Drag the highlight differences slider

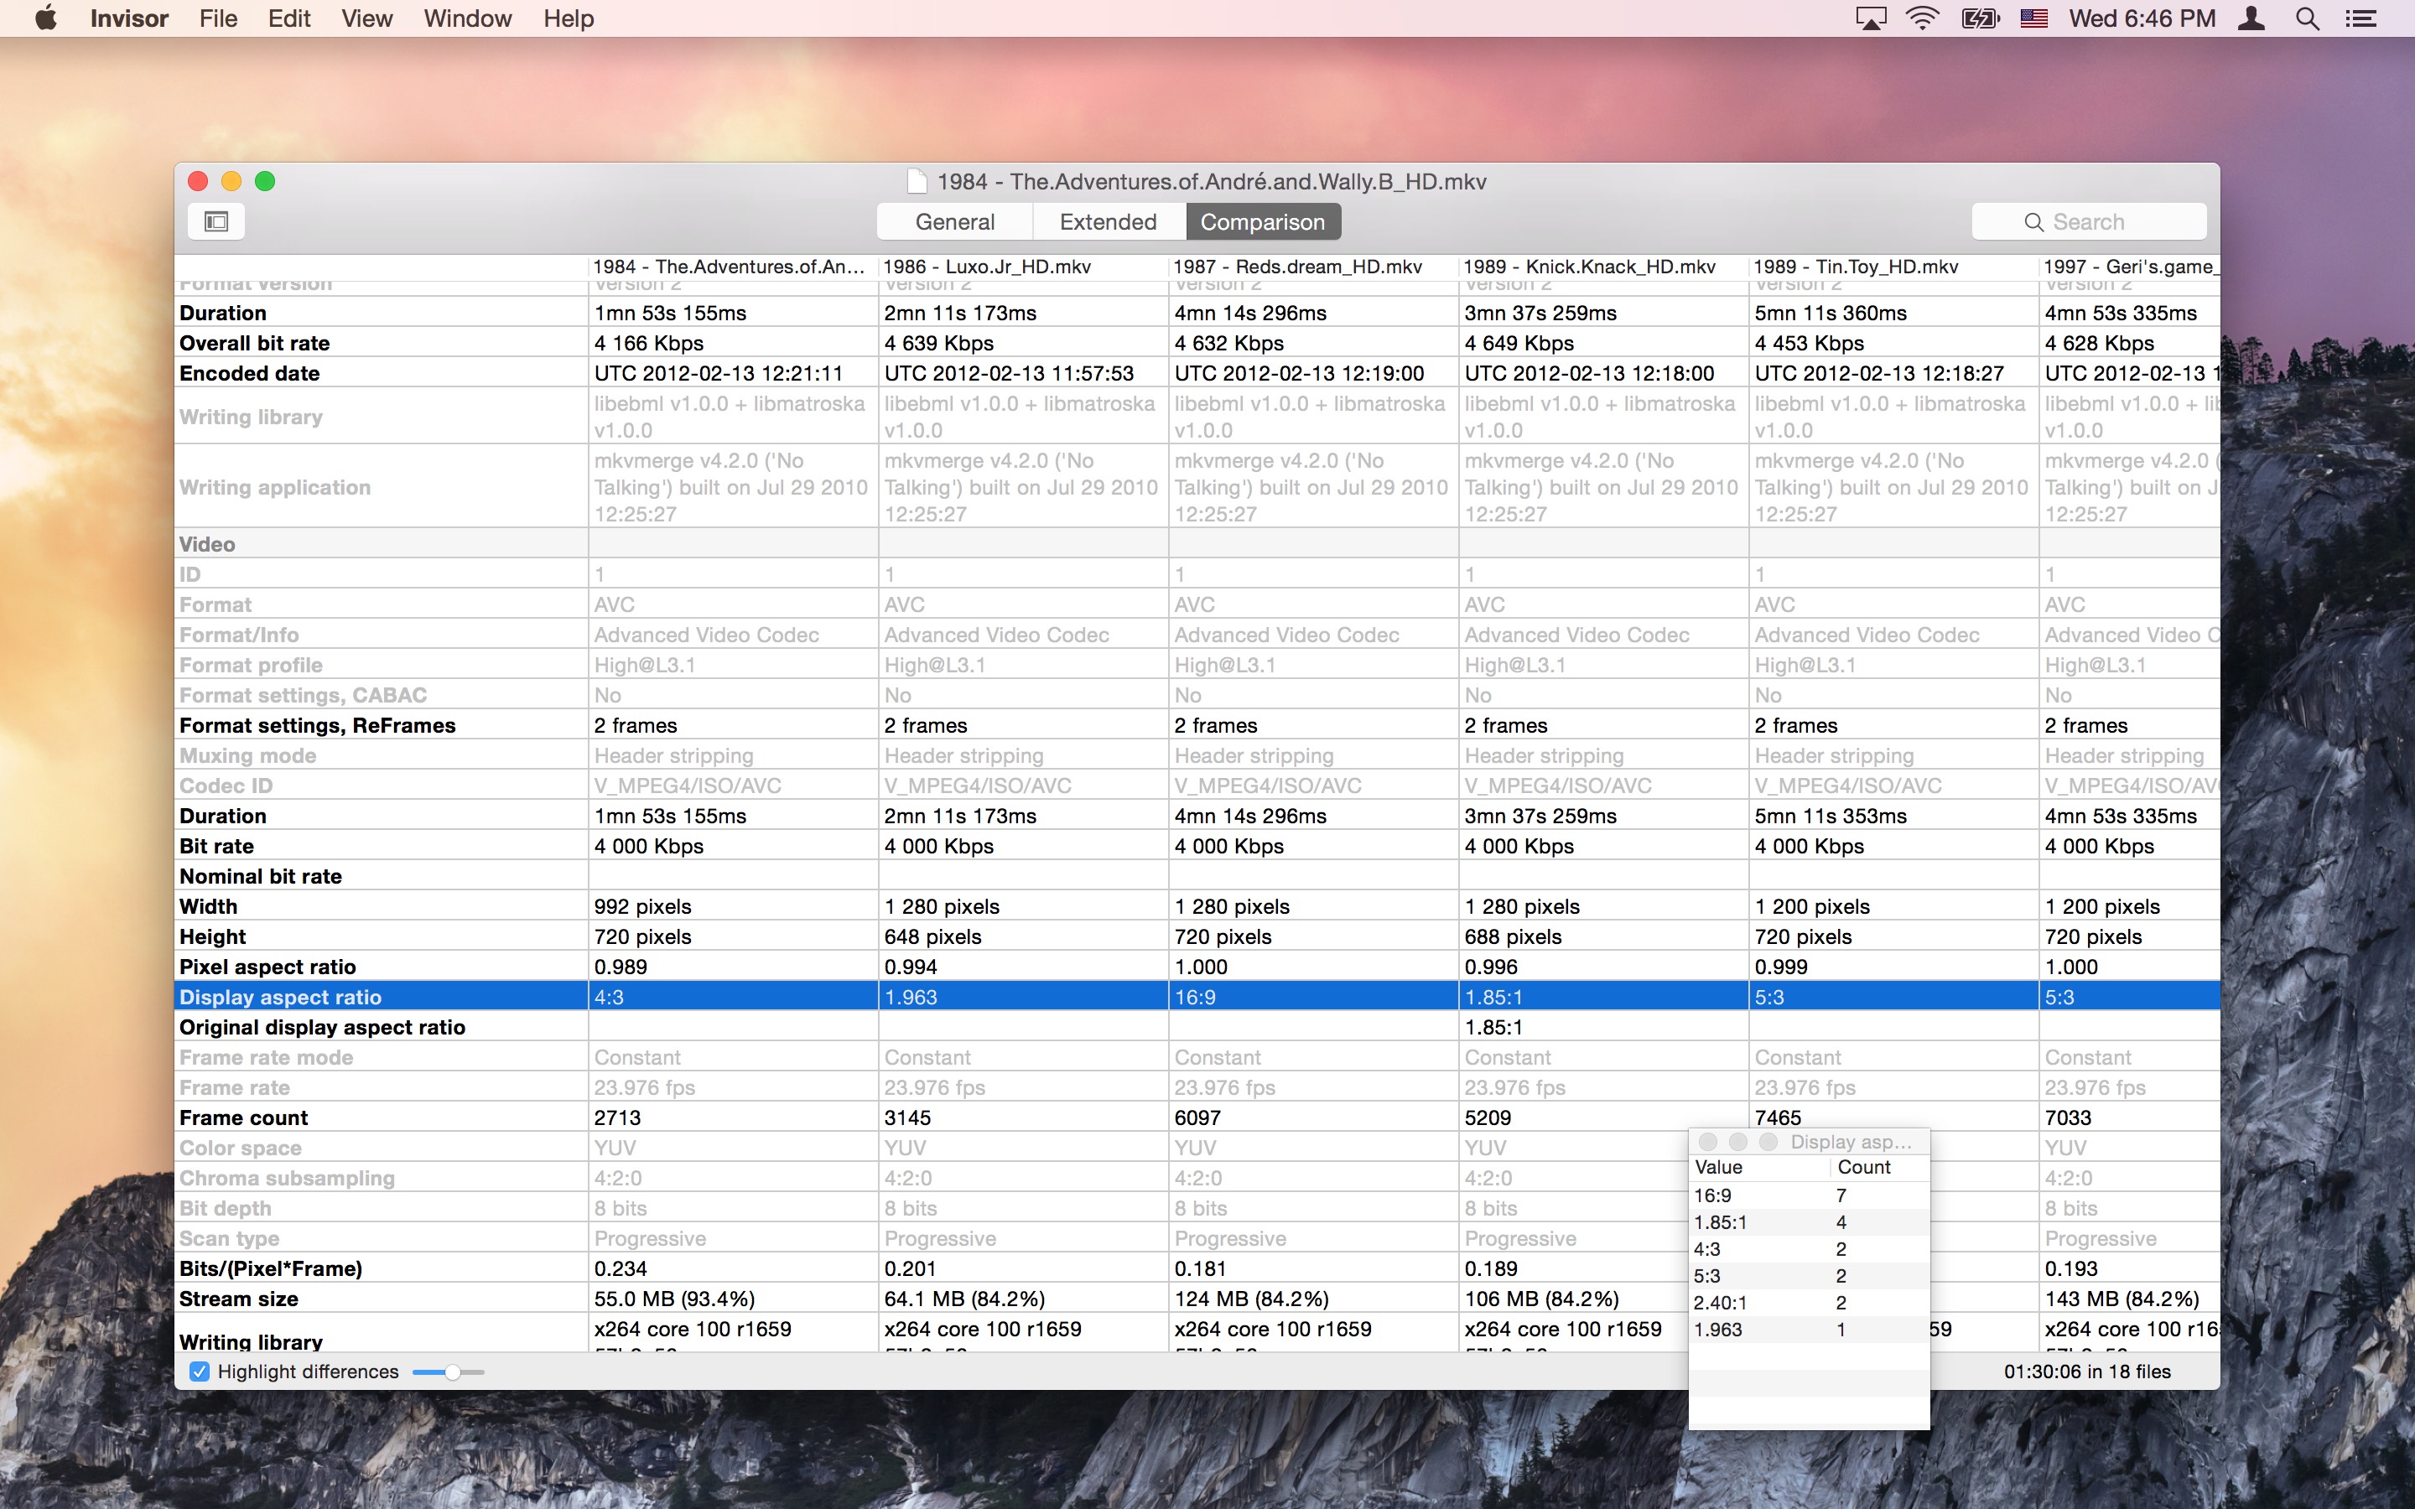455,1372
